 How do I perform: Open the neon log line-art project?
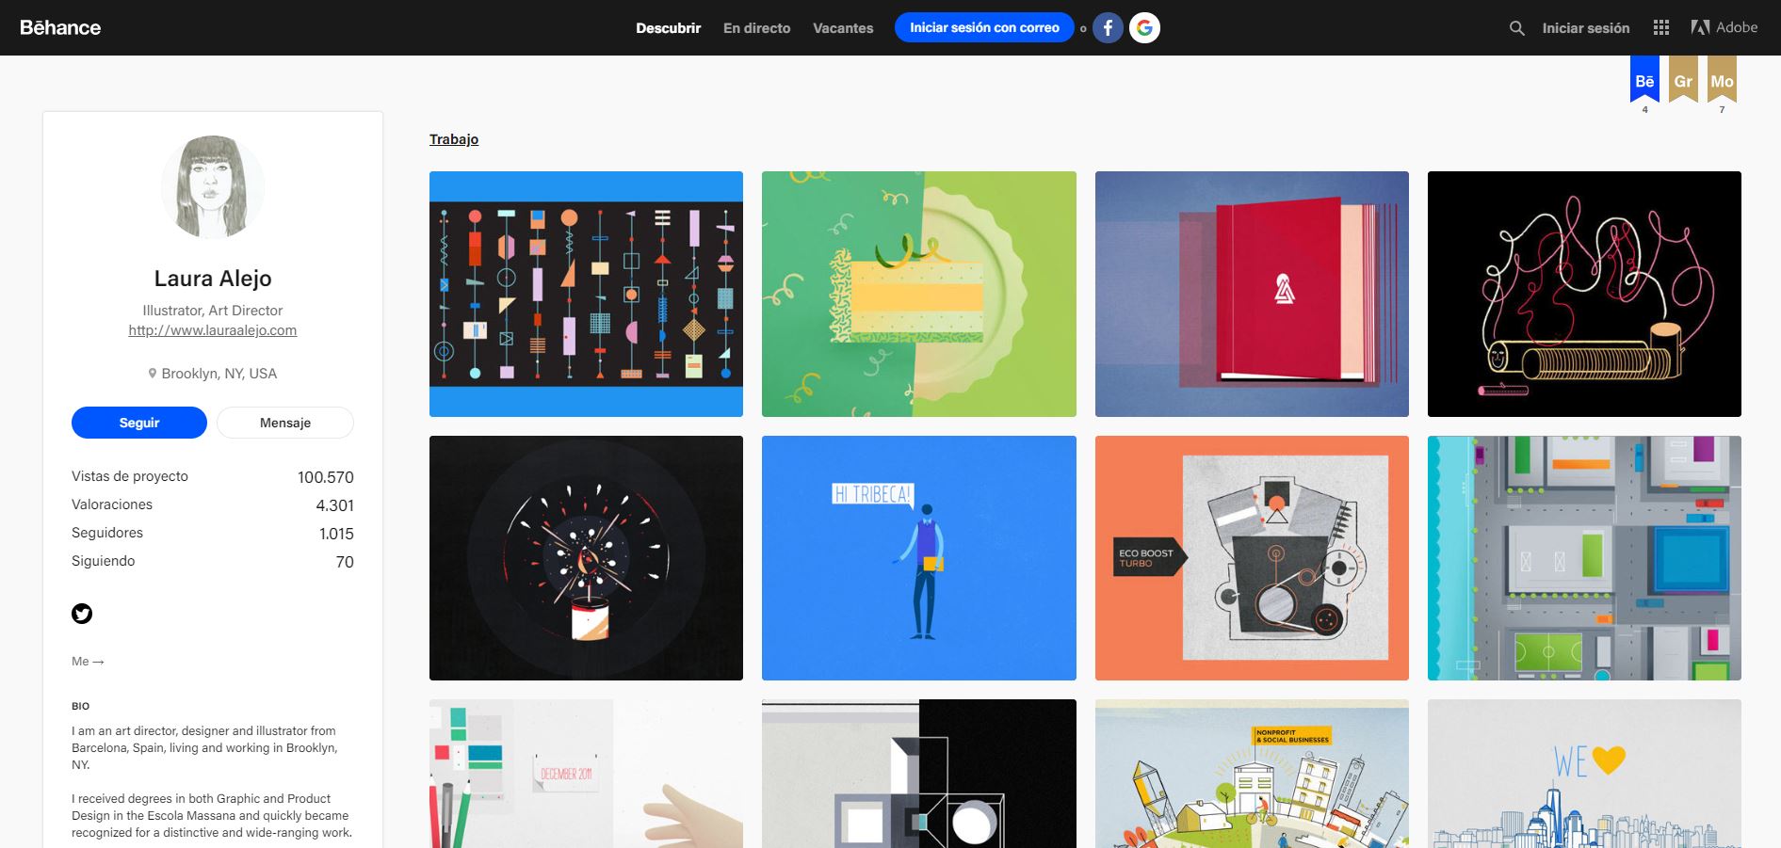tap(1584, 294)
